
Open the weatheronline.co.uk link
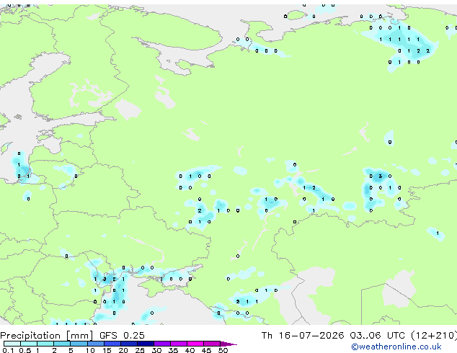pyautogui.click(x=396, y=347)
